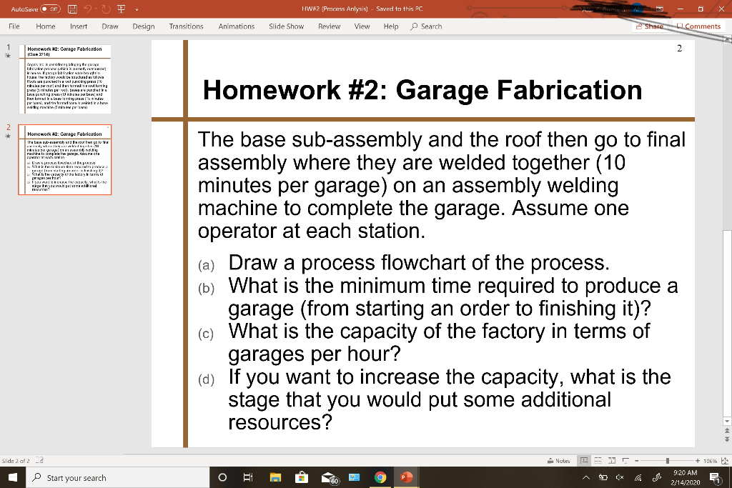Toggle the AutoSave switch
The height and width of the screenshot is (488, 732).
(51, 9)
